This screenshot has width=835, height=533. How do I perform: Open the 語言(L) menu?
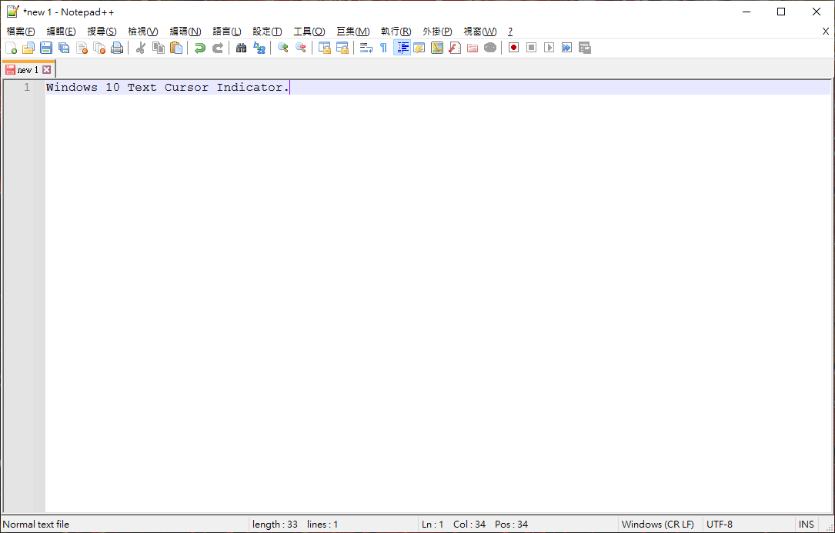(x=227, y=32)
